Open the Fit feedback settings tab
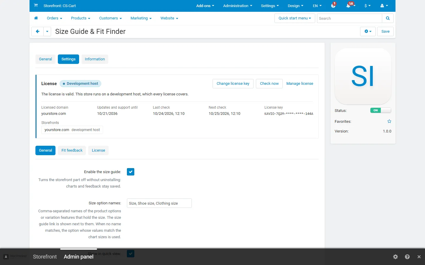 pyautogui.click(x=72, y=150)
